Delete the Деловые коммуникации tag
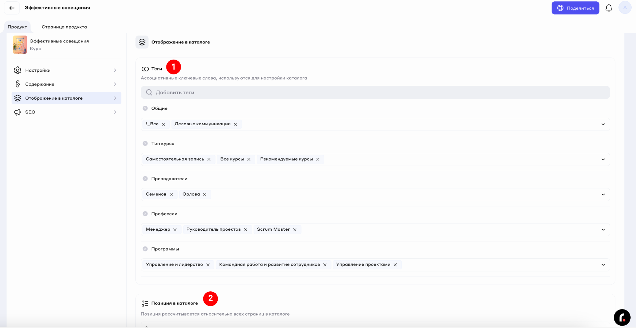The image size is (636, 328). (235, 124)
